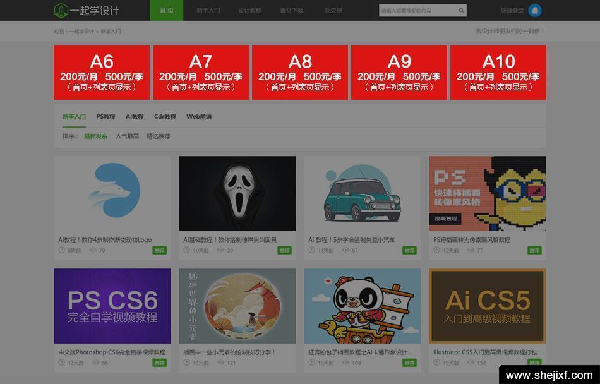Image resolution: width=600 pixels, height=384 pixels.
Task: Open the Ai CS5 thumbnail
Action: (488, 306)
